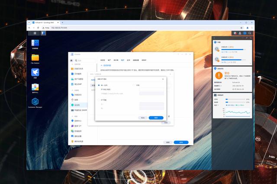Switch to the 安全性 tab
The height and width of the screenshot is (184, 277).
(103, 60)
